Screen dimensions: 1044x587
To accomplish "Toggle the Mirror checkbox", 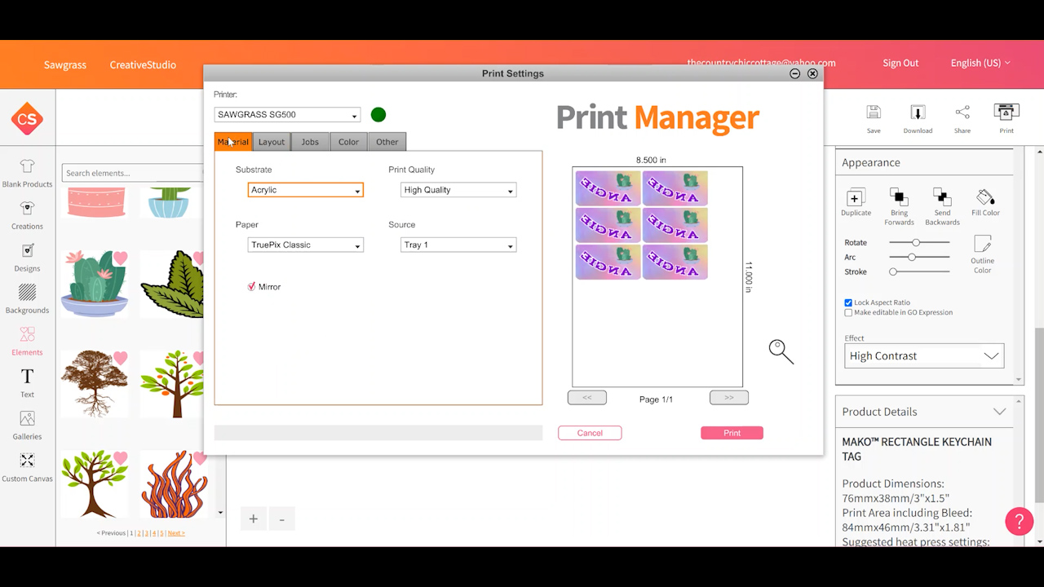I will point(251,286).
